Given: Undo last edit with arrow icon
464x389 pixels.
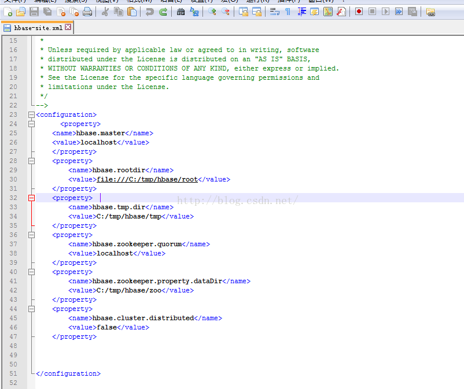Looking at the screenshot, I should [150, 12].
